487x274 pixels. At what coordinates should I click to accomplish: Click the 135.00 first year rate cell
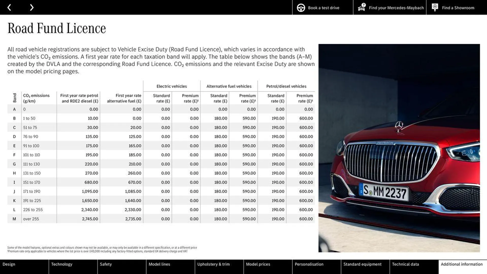click(92, 137)
